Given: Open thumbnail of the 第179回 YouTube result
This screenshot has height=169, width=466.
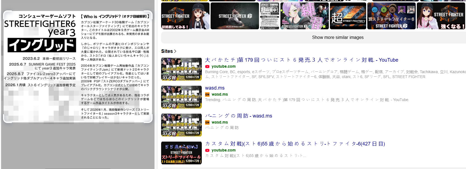Looking at the screenshot, I should [x=181, y=69].
